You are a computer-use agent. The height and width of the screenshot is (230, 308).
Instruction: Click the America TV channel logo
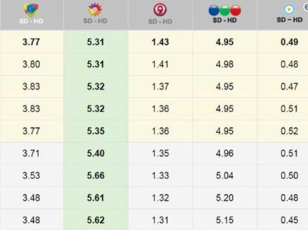click(31, 9)
